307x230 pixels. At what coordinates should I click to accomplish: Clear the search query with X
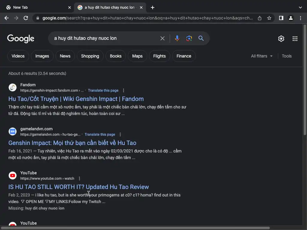[162, 38]
